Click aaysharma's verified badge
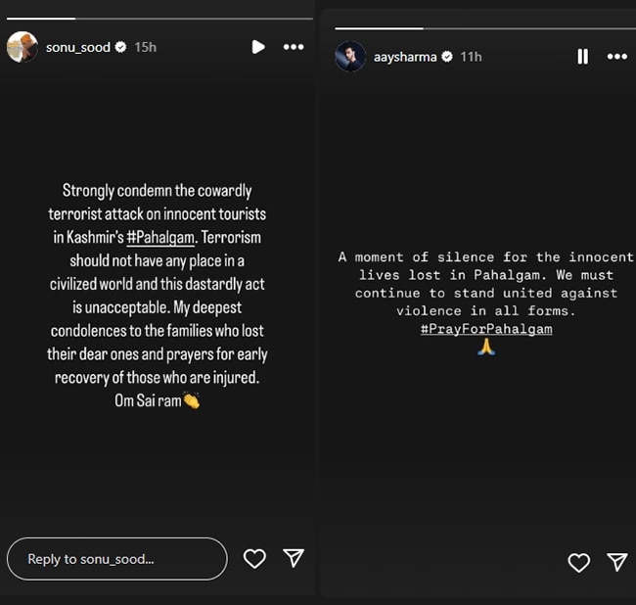The image size is (636, 605). pyautogui.click(x=447, y=57)
